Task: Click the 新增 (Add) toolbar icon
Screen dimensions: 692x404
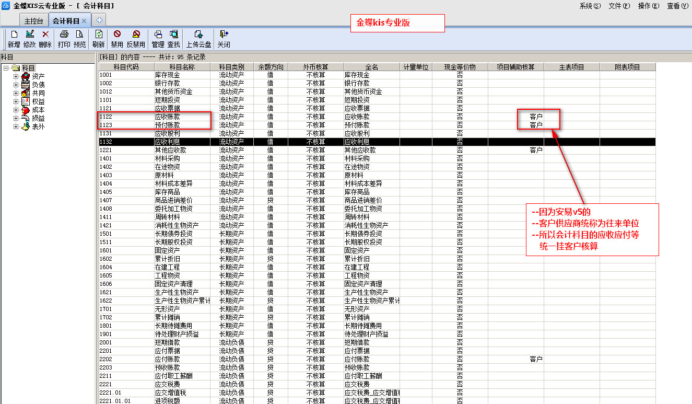Action: (x=14, y=38)
